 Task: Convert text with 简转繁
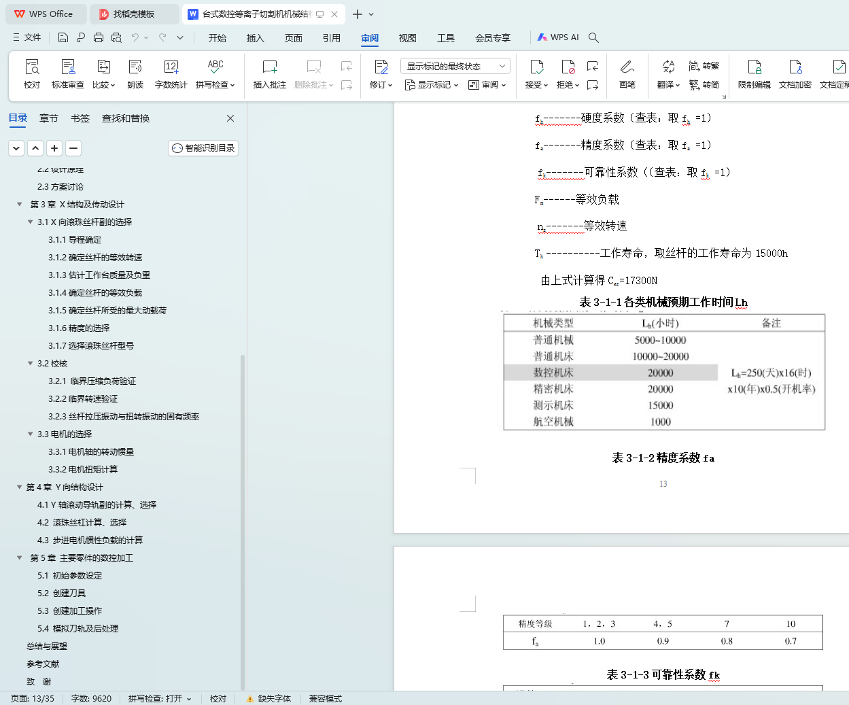click(x=704, y=66)
